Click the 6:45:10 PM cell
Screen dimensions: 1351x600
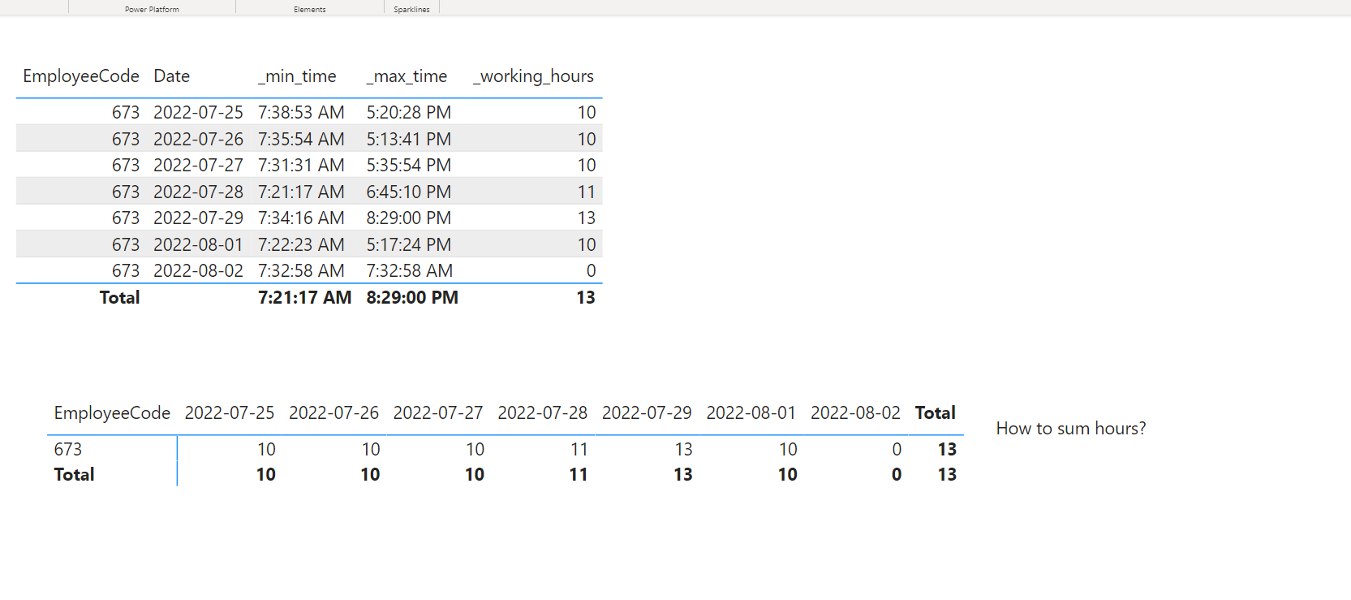coord(409,192)
